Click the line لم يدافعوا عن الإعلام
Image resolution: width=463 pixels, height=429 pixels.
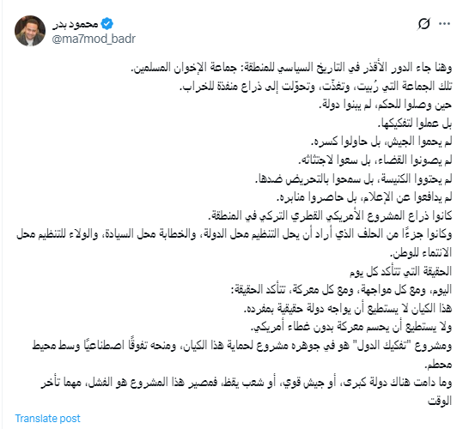click(x=364, y=197)
